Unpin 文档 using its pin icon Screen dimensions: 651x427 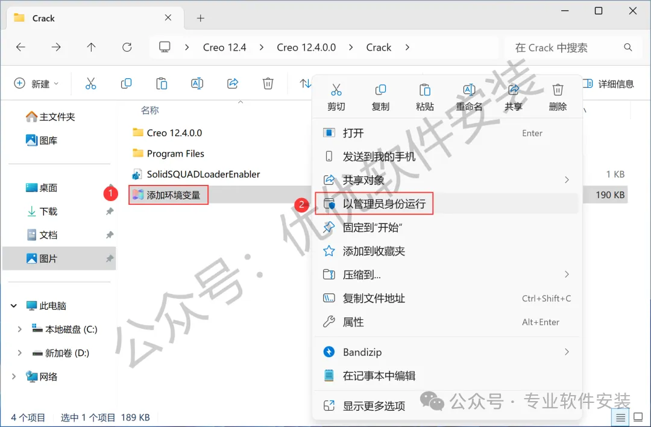(x=110, y=235)
